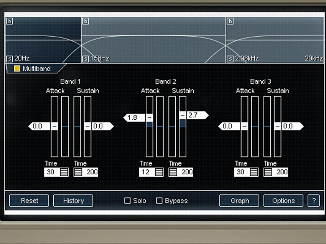Viewport: 326px width, 244px height.
Task: Click the 's' solo icon beside 2.98kHz
Action: click(x=230, y=58)
